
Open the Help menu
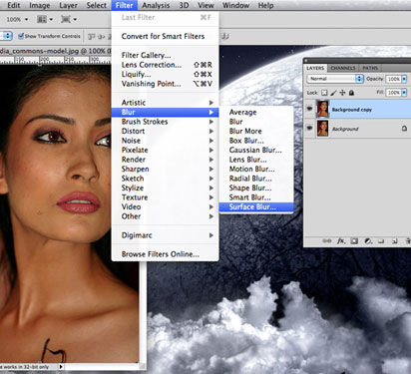(266, 5)
